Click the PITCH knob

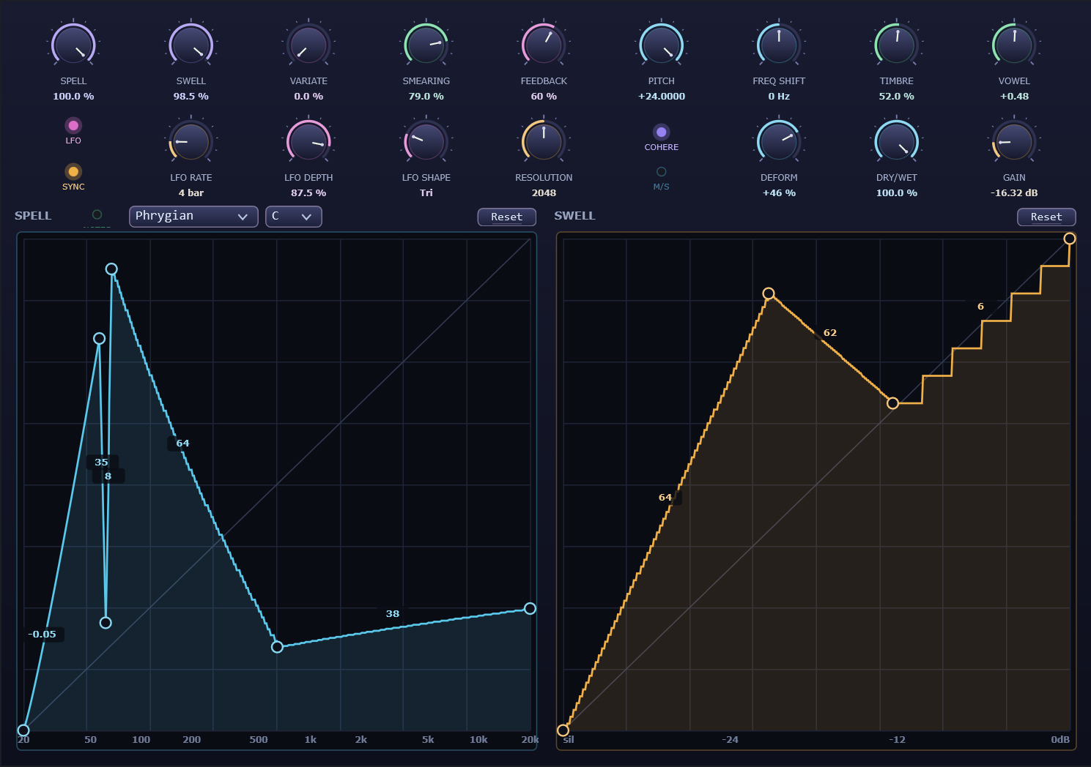coord(662,45)
